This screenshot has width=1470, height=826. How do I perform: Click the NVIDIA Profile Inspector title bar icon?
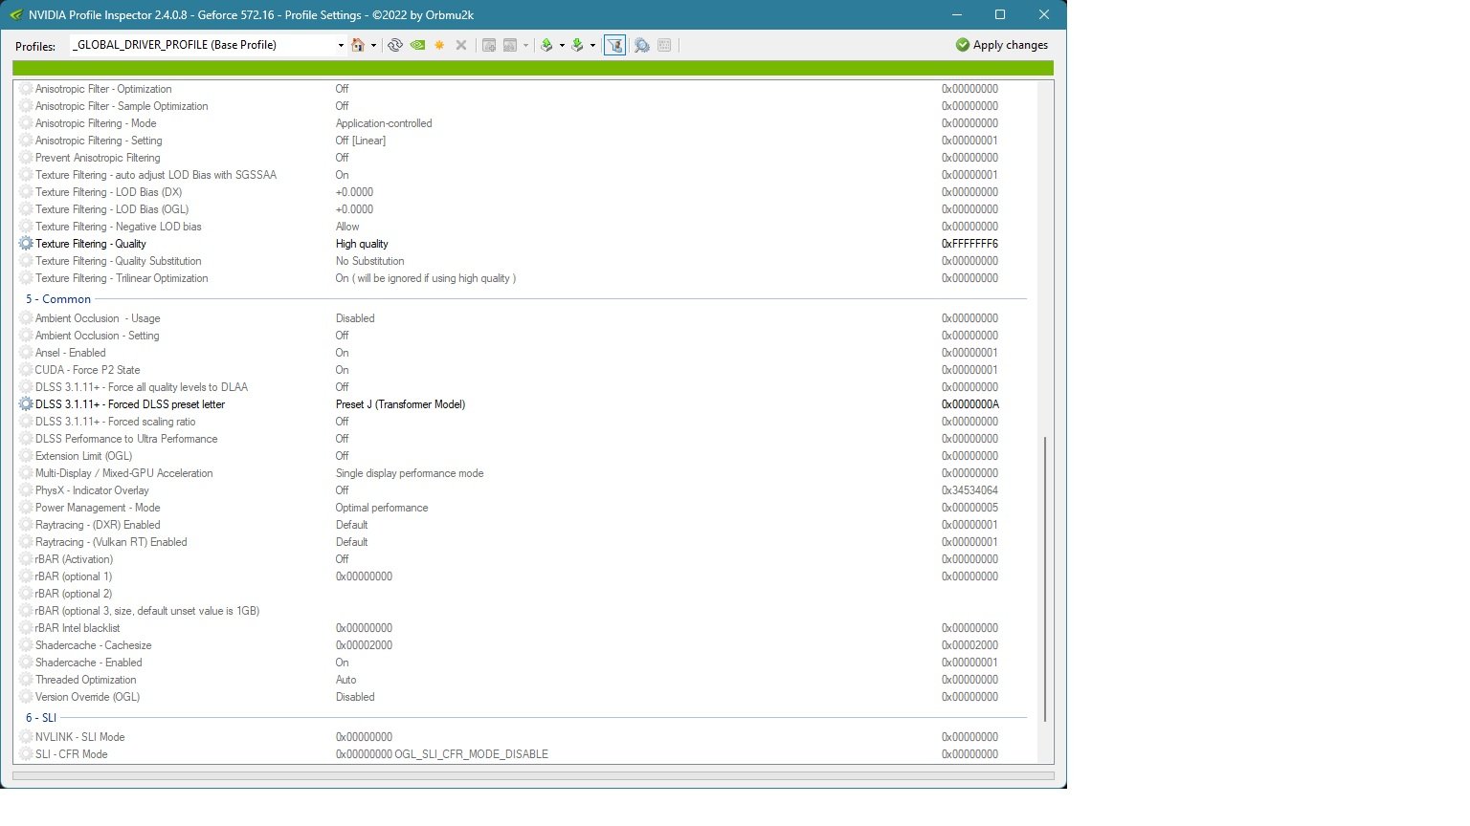[15, 14]
